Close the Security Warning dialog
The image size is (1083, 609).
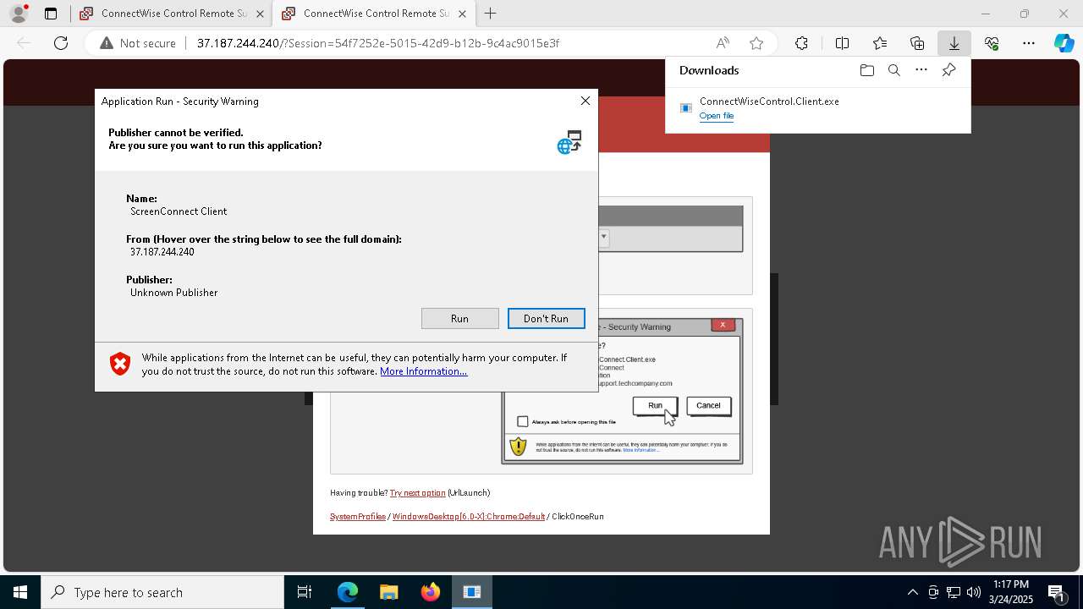click(x=585, y=101)
